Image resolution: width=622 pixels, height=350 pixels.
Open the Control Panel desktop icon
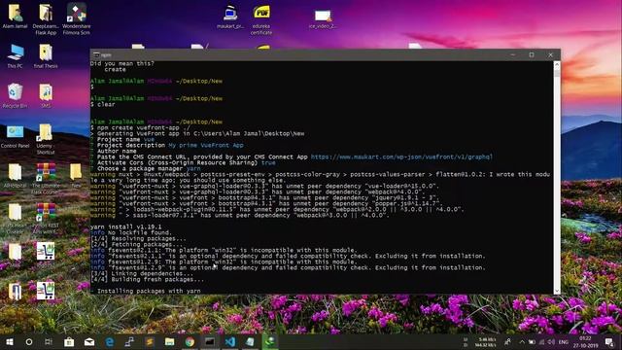[16, 137]
